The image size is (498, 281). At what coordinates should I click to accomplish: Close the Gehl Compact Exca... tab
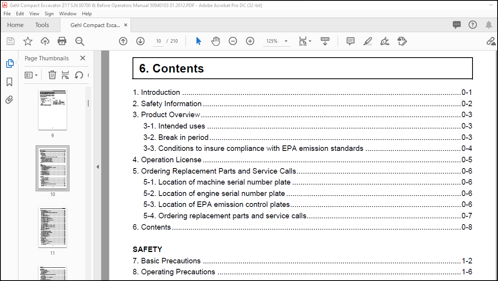coord(125,25)
